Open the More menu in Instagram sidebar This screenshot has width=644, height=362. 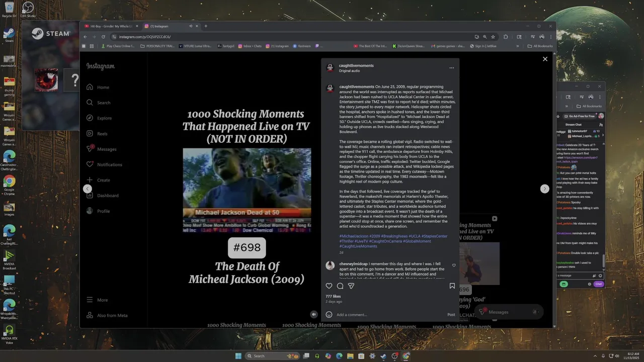coord(98,300)
